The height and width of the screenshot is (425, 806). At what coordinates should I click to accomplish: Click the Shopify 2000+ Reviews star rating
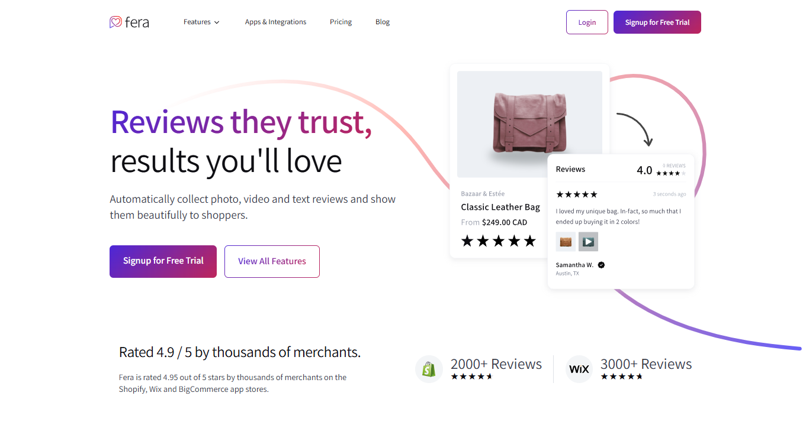471,377
